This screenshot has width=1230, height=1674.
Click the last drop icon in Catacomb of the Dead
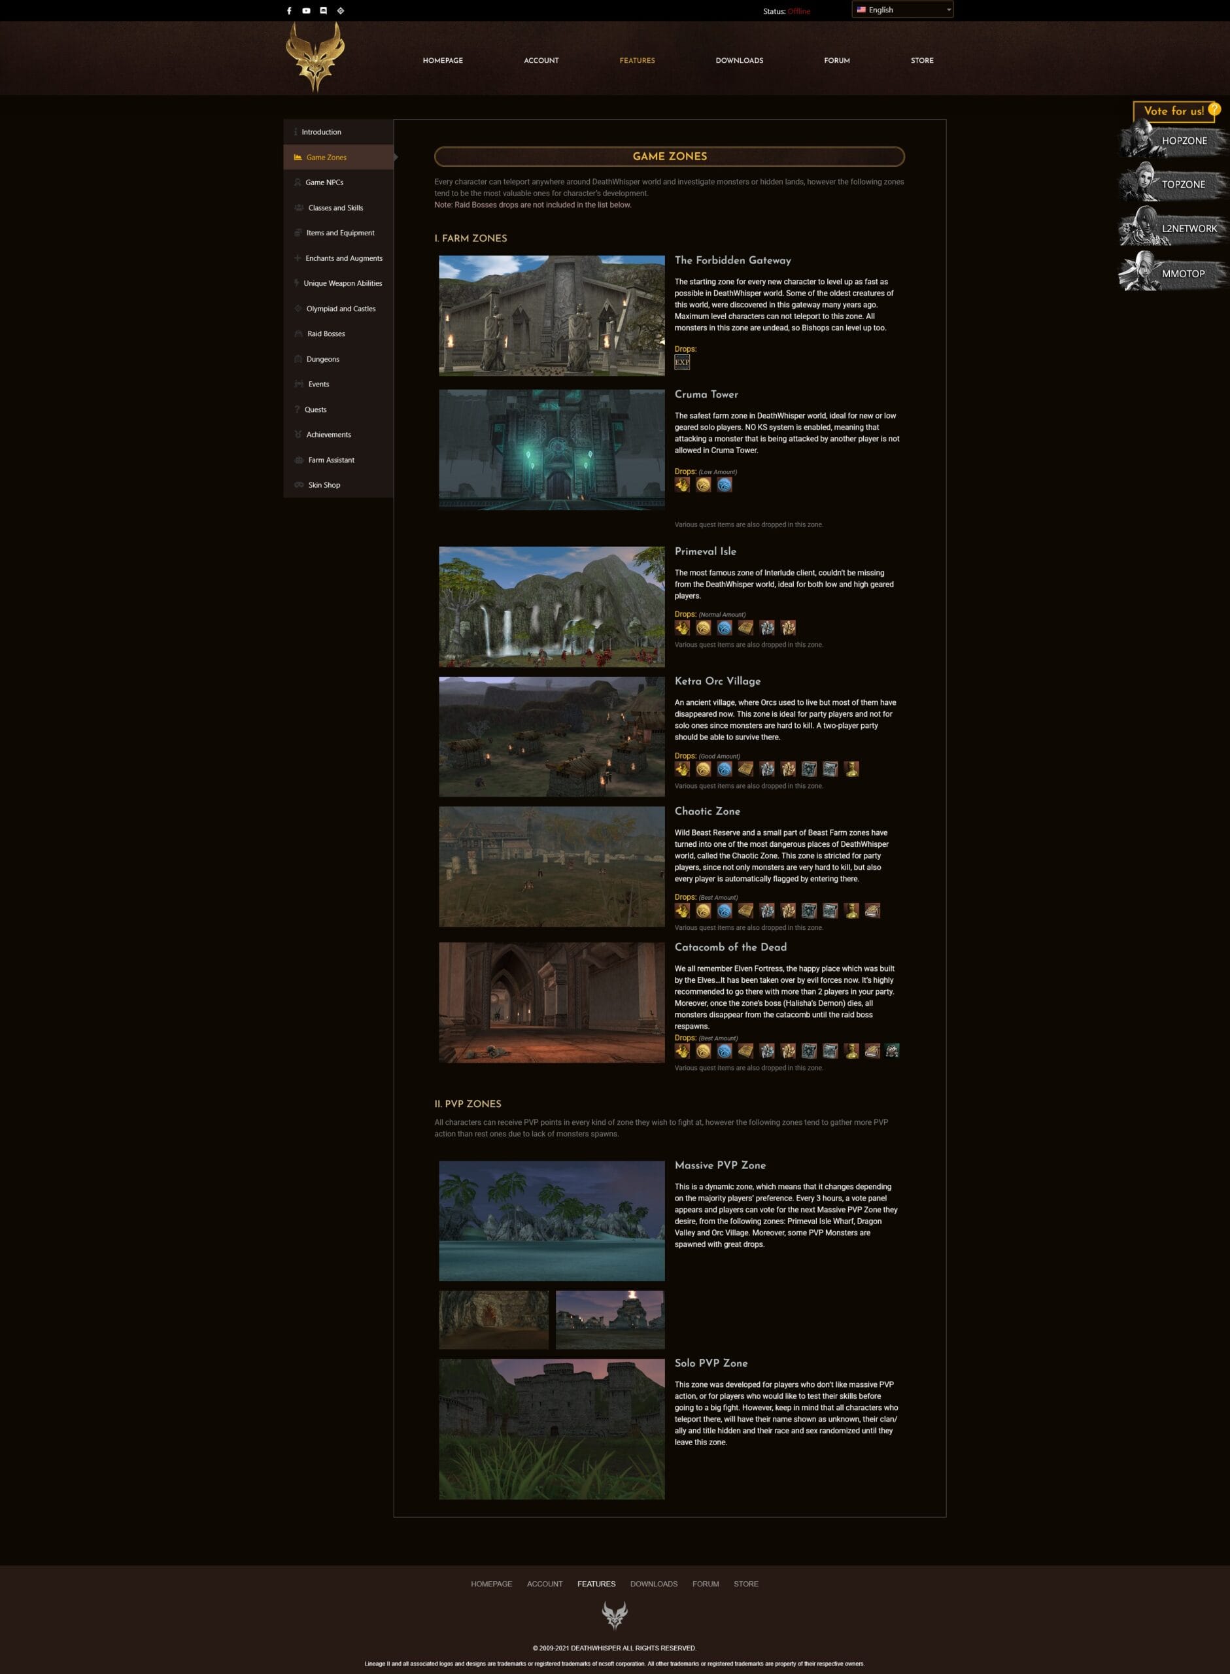coord(892,1050)
